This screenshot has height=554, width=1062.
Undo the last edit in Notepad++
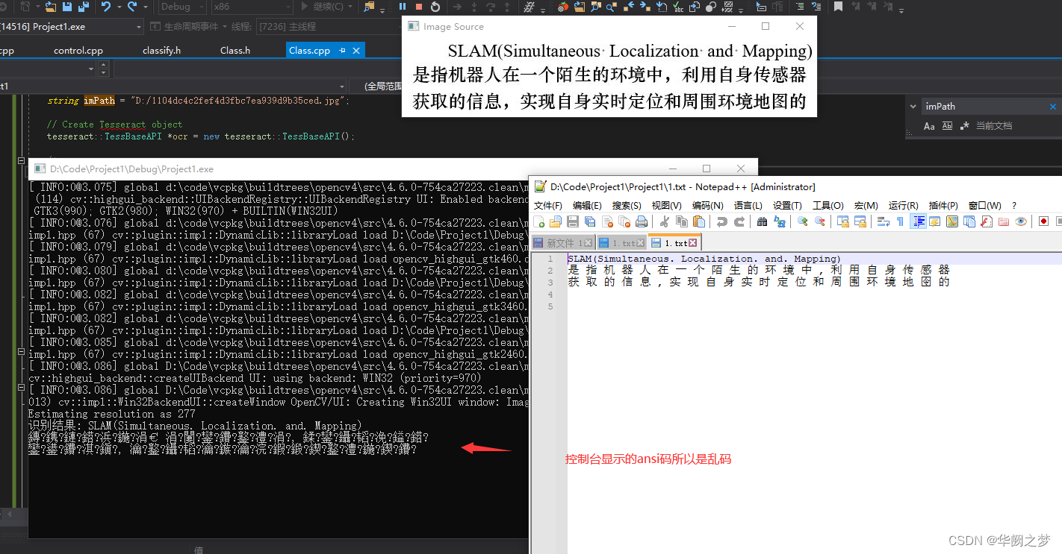point(722,221)
